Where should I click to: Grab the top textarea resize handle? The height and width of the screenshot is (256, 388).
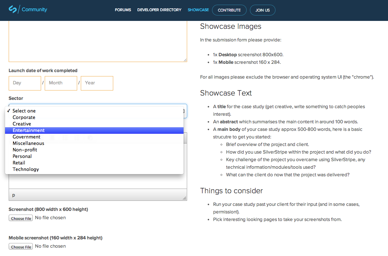185,60
